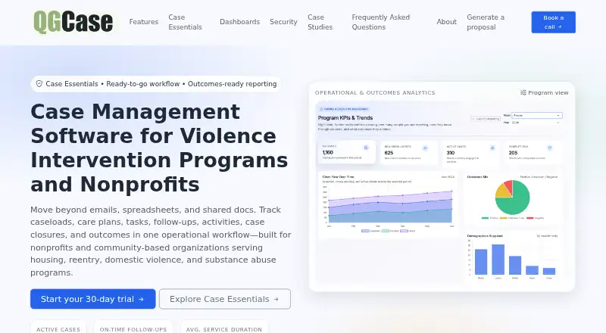Screen dimensions: 606x333
Task: Click the icon on the Completions 205 card
Action: [x=550, y=148]
